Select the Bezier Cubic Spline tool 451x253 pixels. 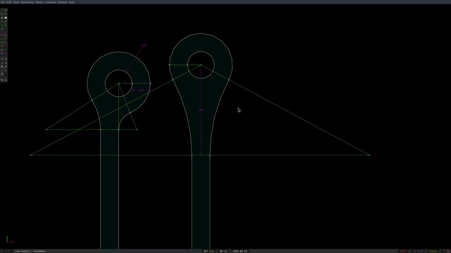click(x=6, y=21)
